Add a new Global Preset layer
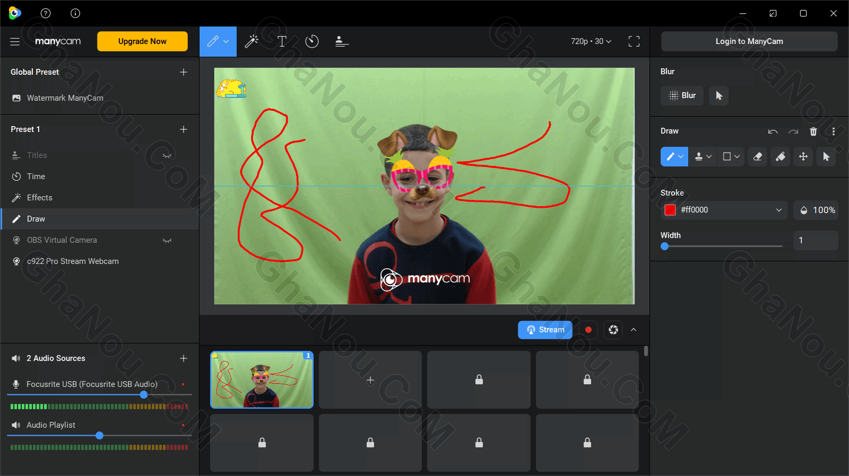 (x=184, y=72)
